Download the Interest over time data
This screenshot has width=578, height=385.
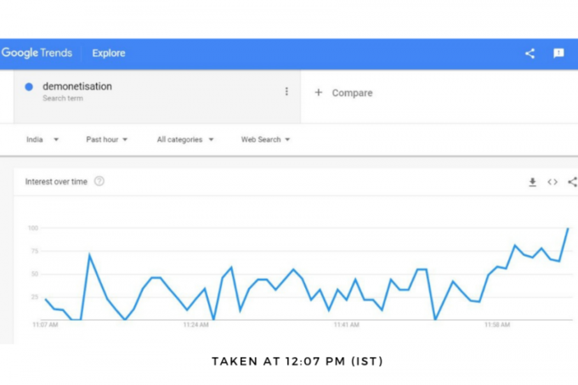pos(532,182)
